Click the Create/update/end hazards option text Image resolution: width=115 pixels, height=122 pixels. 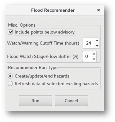point(42,76)
